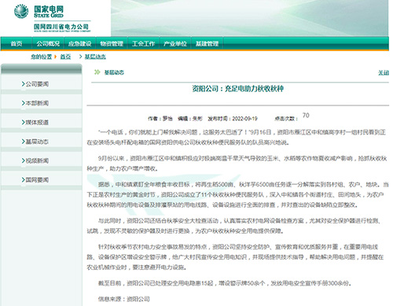The image size is (393, 306).
Task: Click the orange arrow beside 您的位置
Action: pos(55,57)
